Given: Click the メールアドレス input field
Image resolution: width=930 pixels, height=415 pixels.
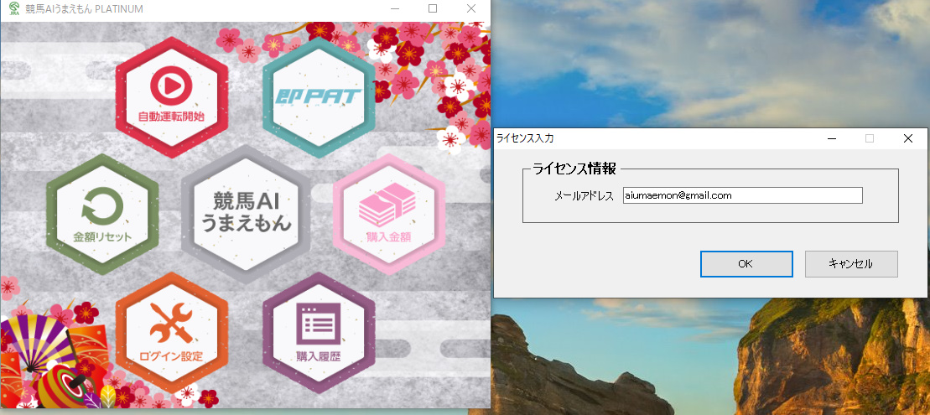Looking at the screenshot, I should [743, 195].
